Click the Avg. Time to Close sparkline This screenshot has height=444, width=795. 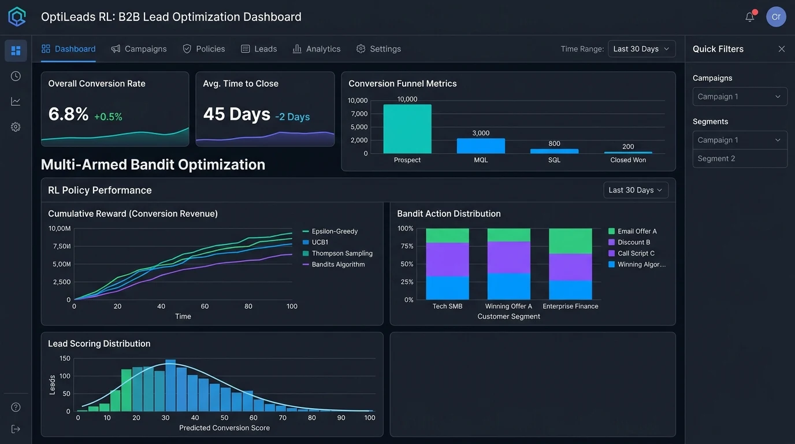pos(265,139)
